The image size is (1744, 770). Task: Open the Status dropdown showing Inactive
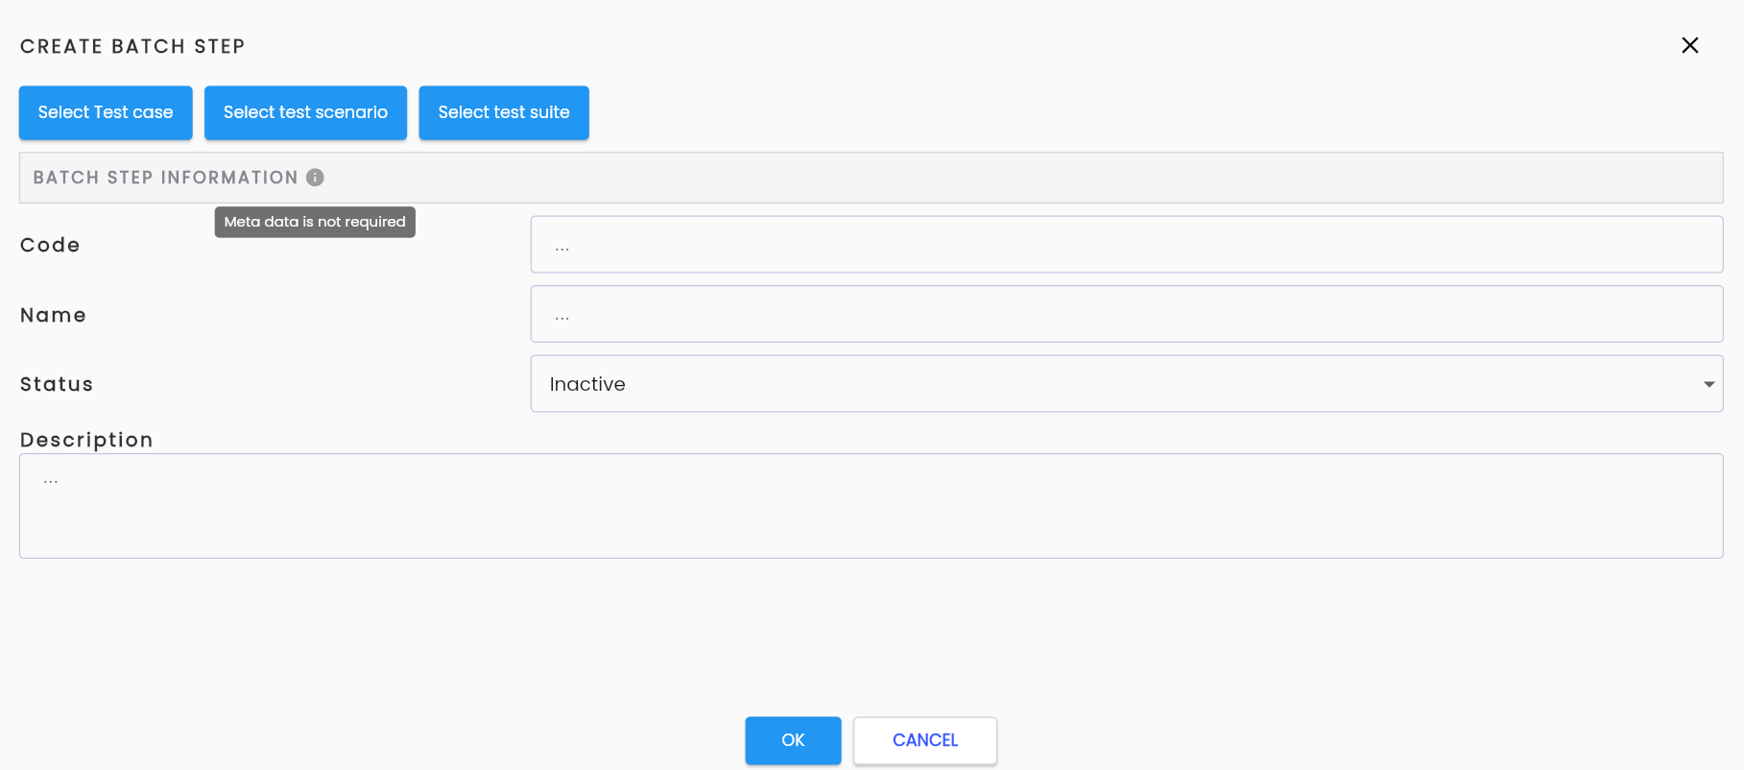tap(1127, 384)
